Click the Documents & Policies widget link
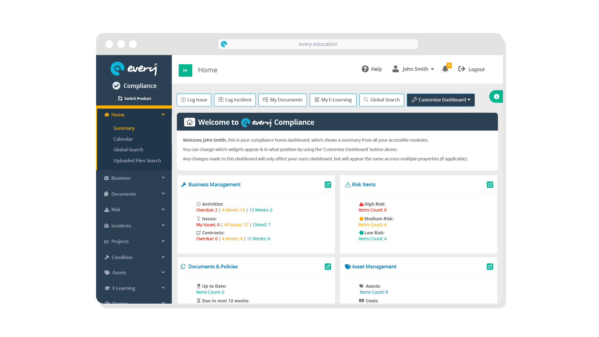Image resolution: width=599 pixels, height=337 pixels. coord(213,266)
